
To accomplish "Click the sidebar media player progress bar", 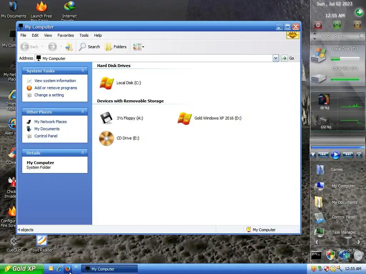I will [337, 147].
